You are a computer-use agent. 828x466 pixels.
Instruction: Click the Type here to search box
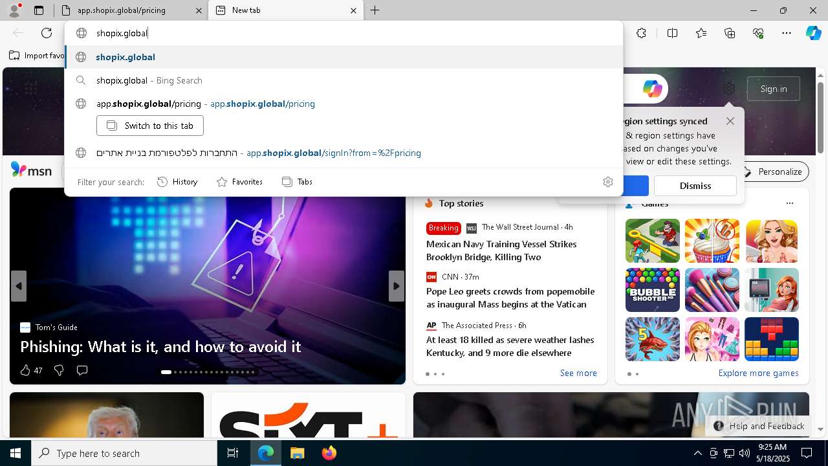[x=124, y=453]
